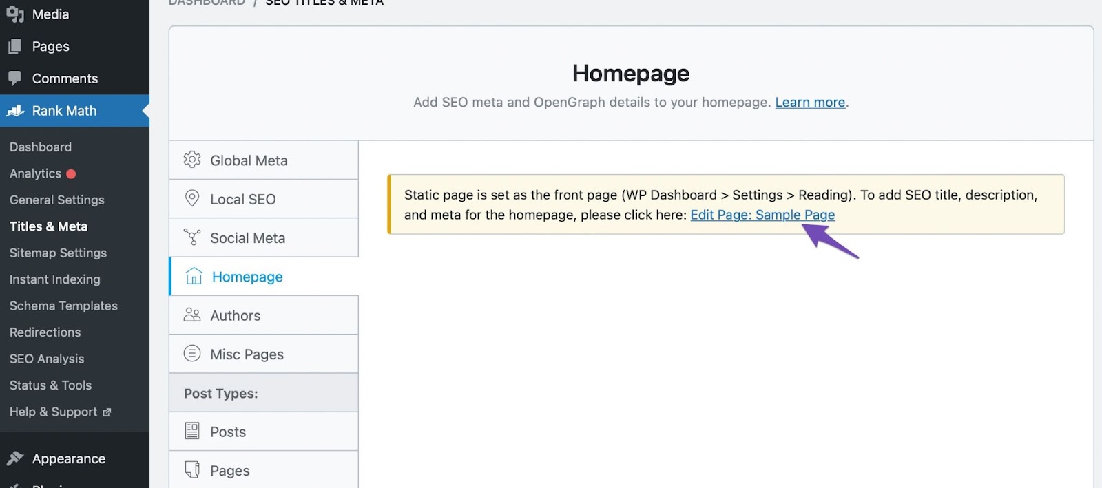Select the Homepage tab

point(264,276)
